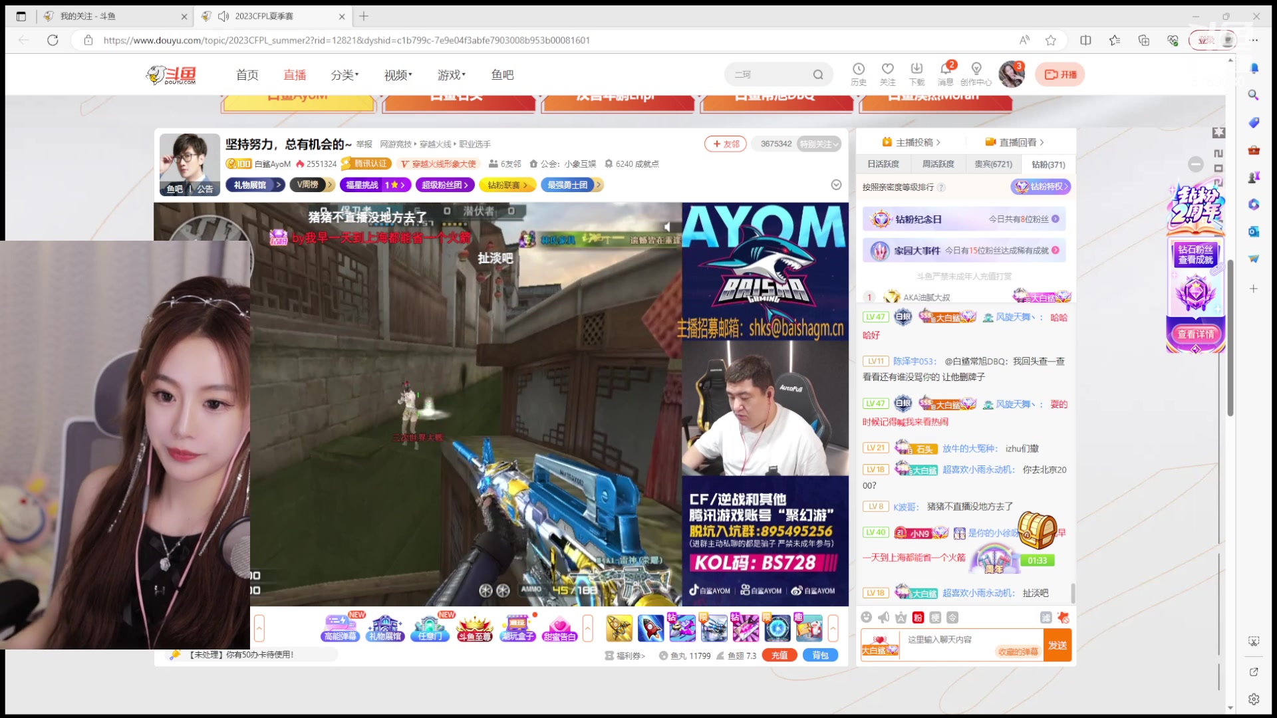
Task: Open creator center (创作中心) lightbulb icon
Action: pos(976,68)
